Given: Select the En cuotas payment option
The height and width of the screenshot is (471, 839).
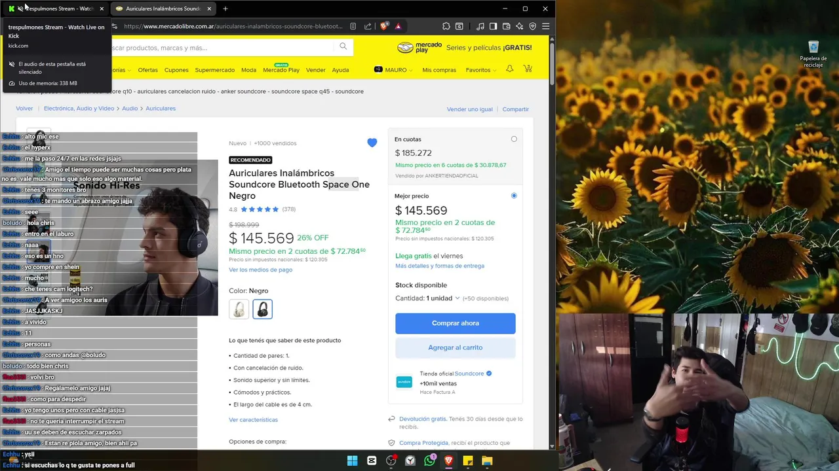Looking at the screenshot, I should click(x=514, y=139).
